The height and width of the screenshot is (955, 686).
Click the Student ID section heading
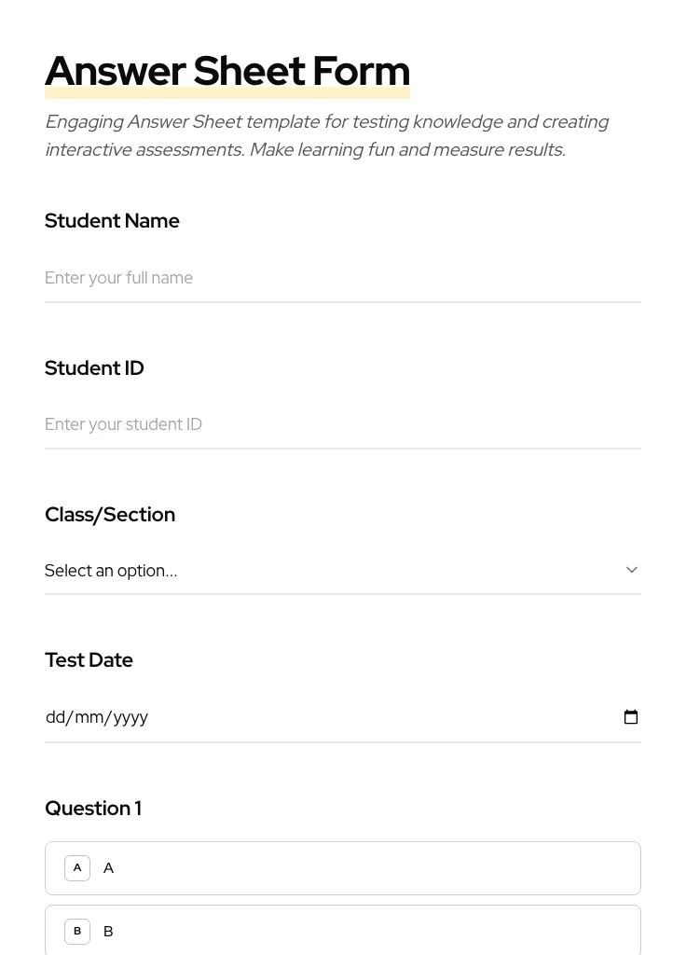(94, 367)
